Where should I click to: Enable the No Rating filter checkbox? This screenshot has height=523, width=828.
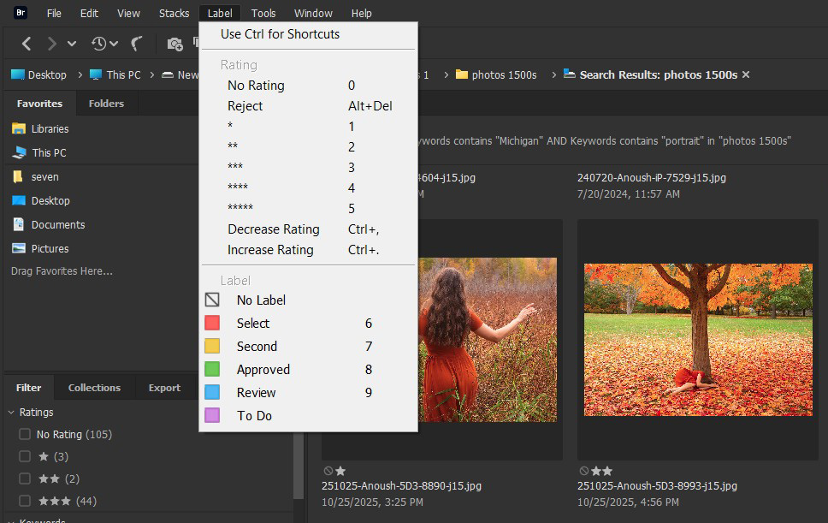(x=25, y=435)
